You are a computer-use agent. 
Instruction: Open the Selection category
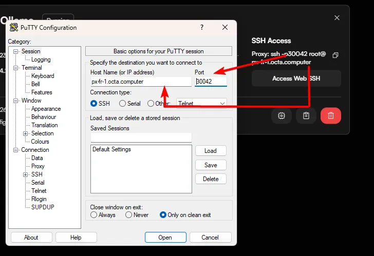43,133
